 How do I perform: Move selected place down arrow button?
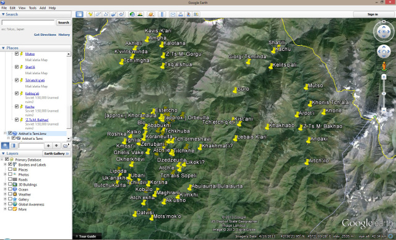(56, 145)
